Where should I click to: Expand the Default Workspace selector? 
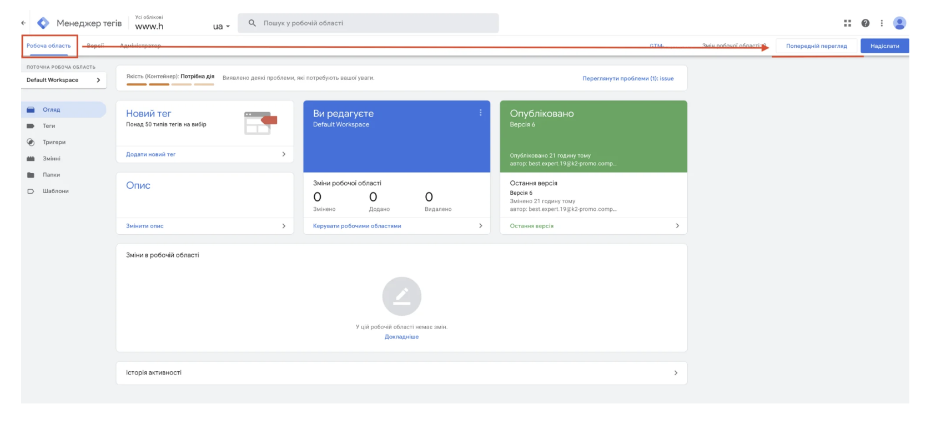(64, 80)
